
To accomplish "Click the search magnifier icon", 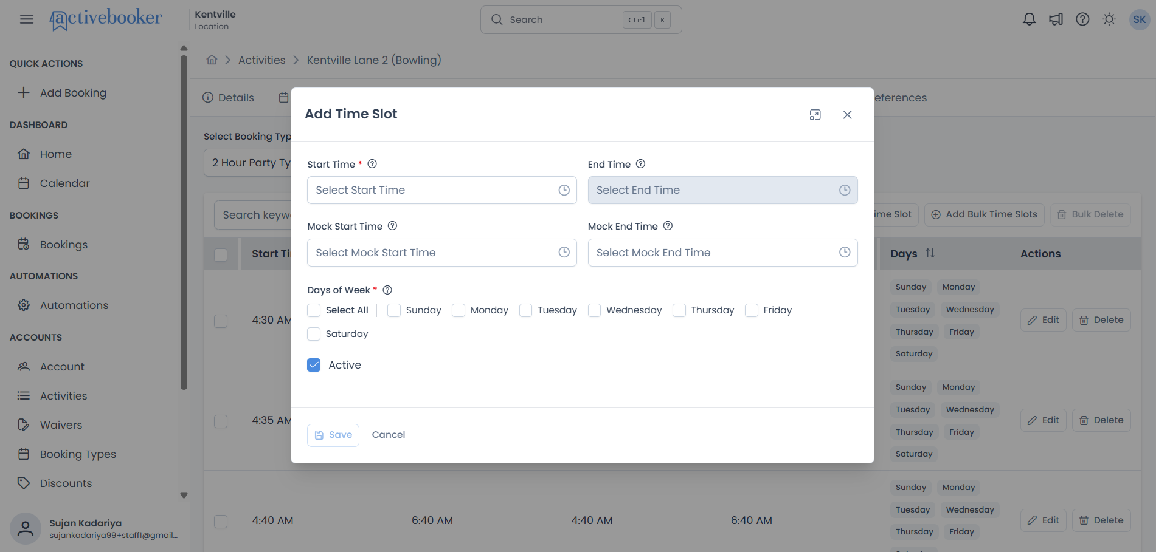I will click(x=497, y=19).
